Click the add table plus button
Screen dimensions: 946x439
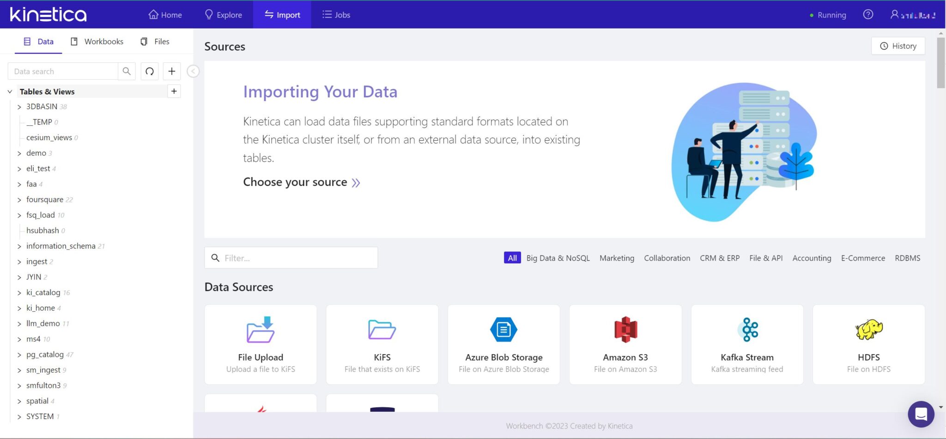tap(174, 91)
